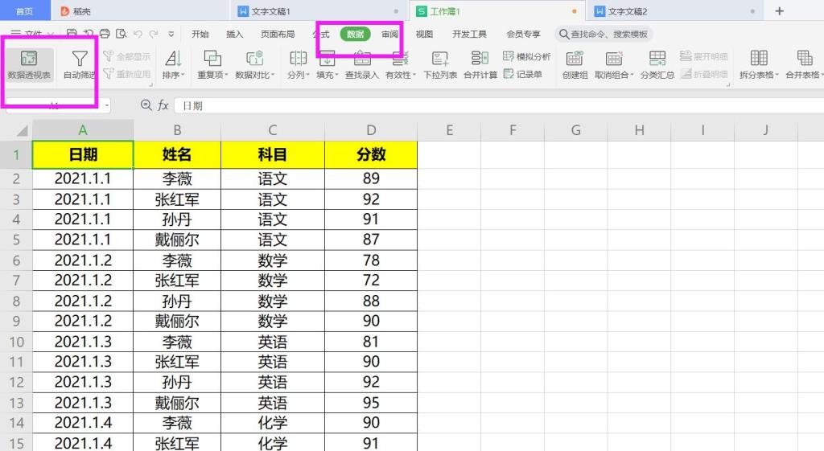824x451 pixels.
Task: Click the Save icon in quick access toolbar
Action: (x=72, y=34)
